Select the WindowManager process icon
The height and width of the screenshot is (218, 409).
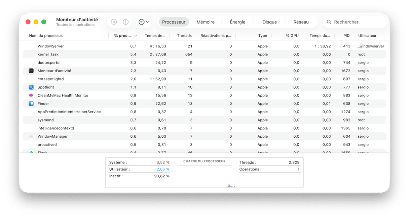point(31,136)
